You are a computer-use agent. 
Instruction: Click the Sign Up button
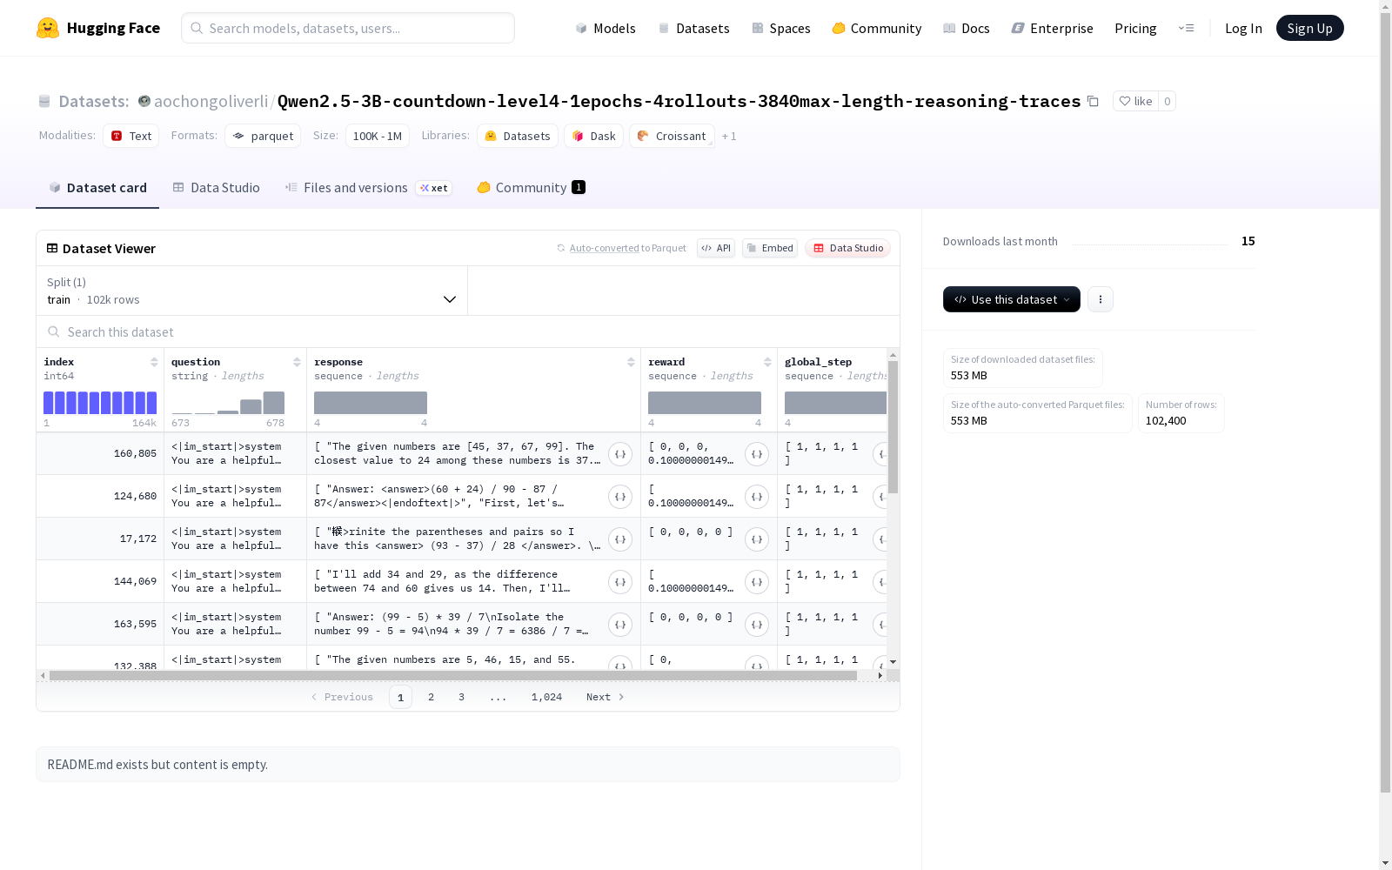1310,28
